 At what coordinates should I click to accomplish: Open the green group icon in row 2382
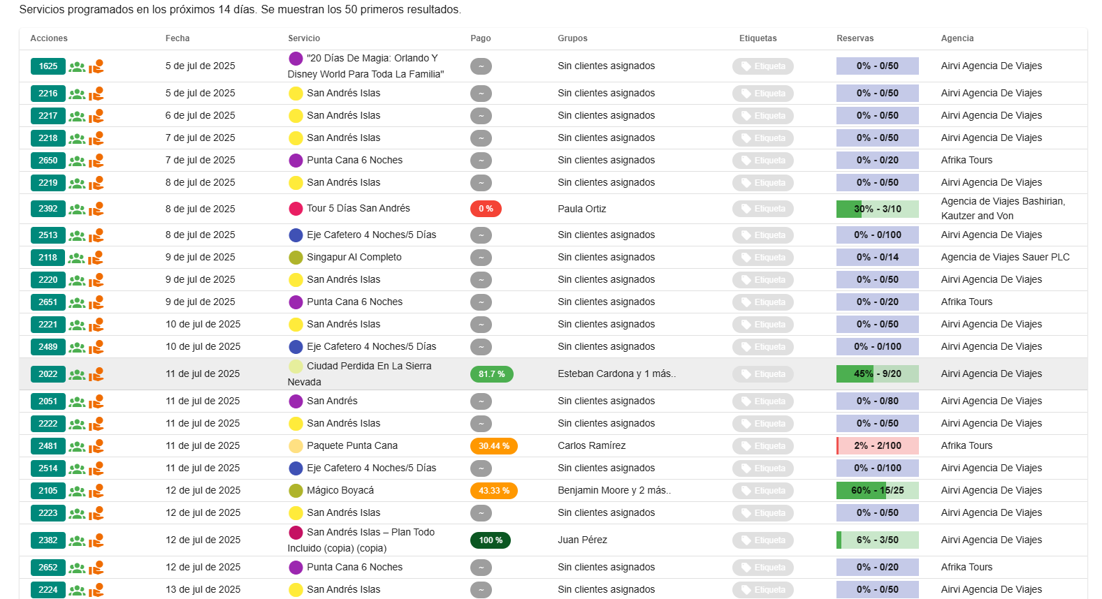(x=77, y=541)
